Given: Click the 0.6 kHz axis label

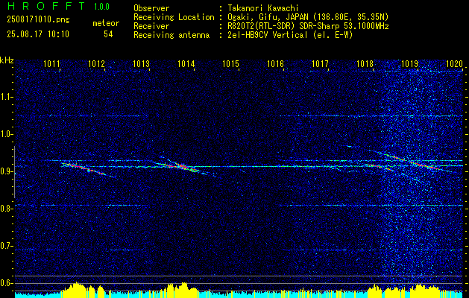Looking at the screenshot, I should click(x=6, y=283).
